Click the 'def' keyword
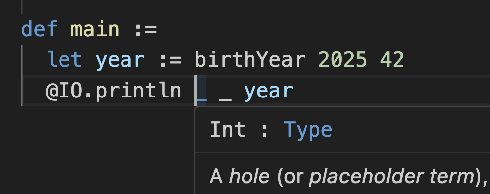The image size is (490, 194). [x=39, y=29]
